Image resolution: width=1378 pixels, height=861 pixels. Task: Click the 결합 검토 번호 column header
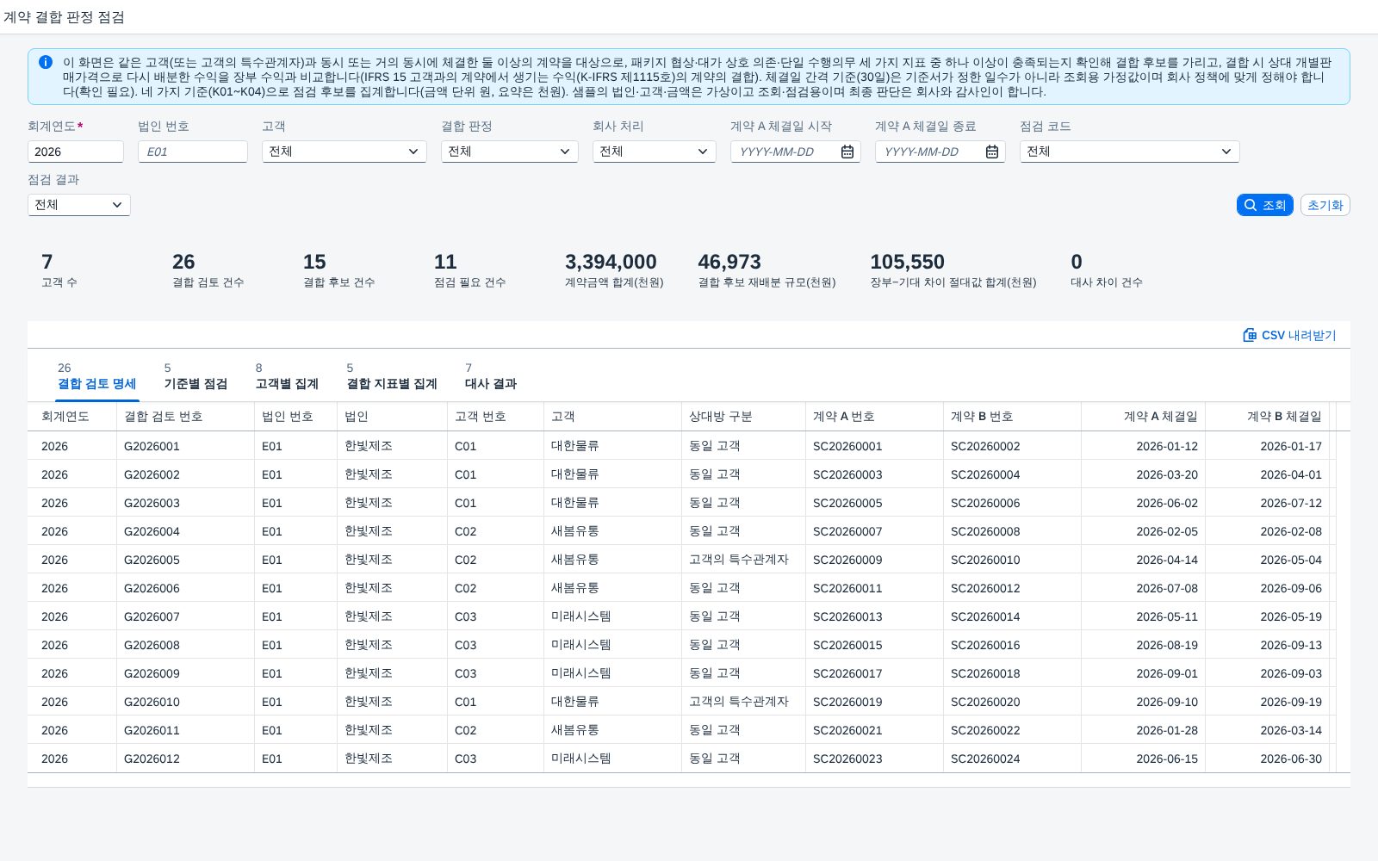[x=185, y=417]
